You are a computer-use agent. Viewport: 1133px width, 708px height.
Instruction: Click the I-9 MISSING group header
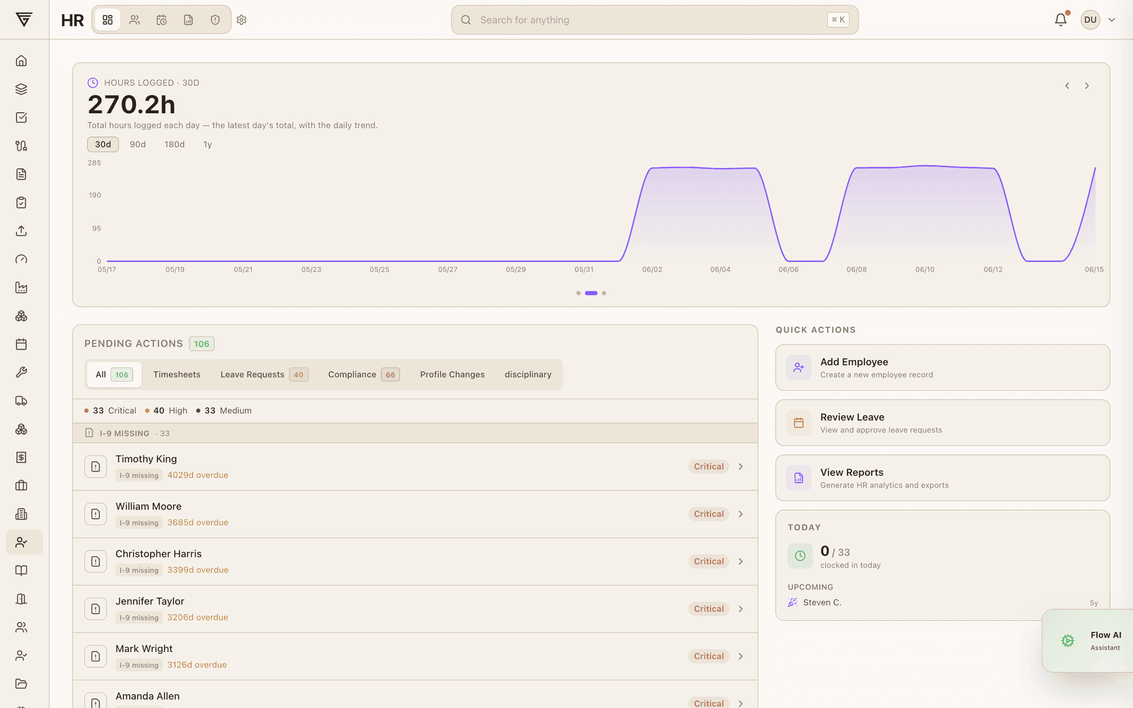click(x=415, y=433)
